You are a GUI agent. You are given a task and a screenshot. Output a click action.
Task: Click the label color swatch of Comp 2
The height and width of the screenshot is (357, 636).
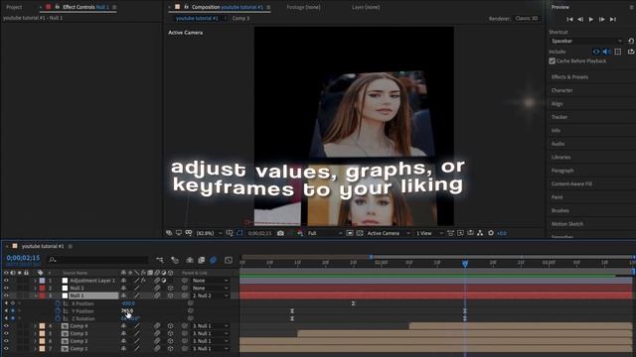pyautogui.click(x=42, y=341)
